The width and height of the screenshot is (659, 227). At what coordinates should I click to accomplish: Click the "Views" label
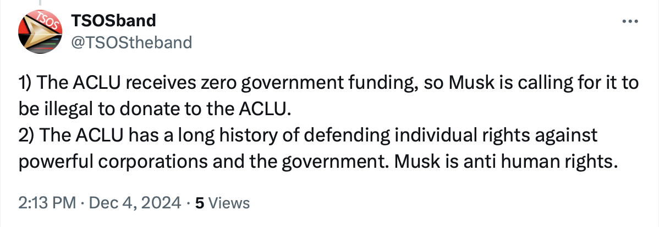click(x=230, y=203)
